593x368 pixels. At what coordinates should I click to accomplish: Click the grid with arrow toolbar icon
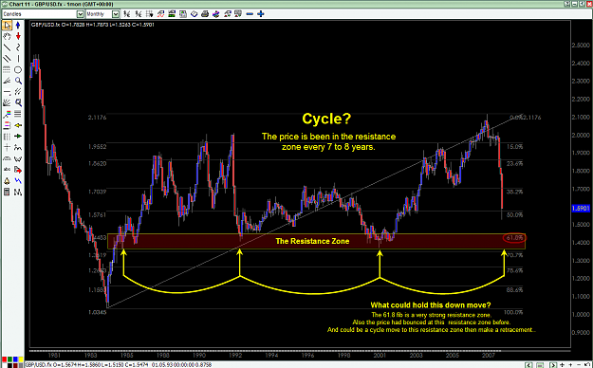pos(149,14)
